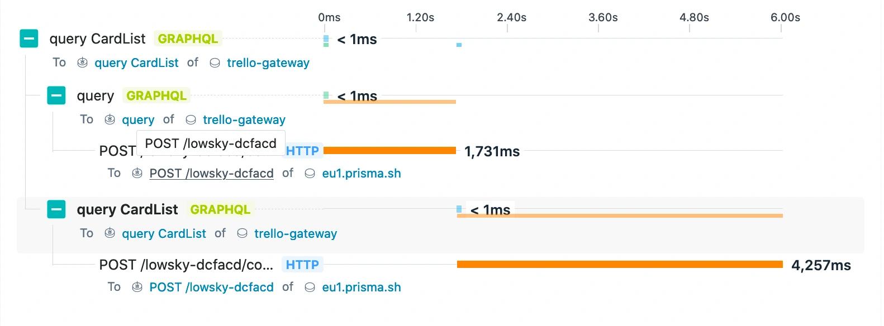
Task: Collapse the 'query' GRAPHQL span row
Action: click(56, 95)
